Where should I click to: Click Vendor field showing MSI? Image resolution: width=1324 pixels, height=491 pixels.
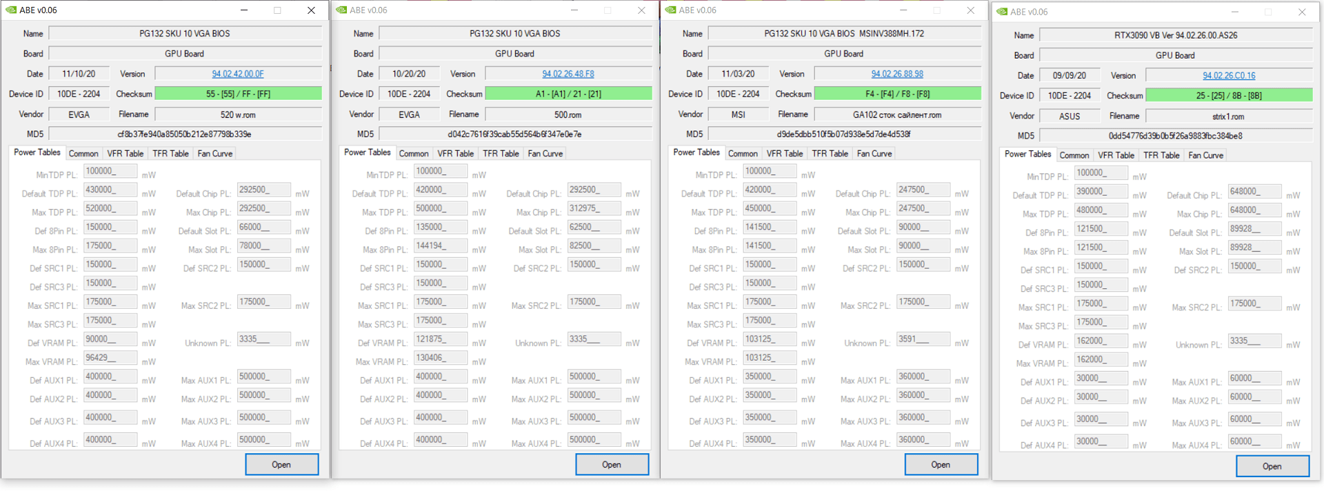[738, 114]
